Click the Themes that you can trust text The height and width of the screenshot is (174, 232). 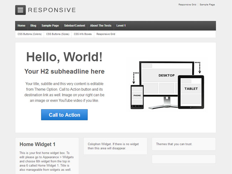[x=174, y=144]
